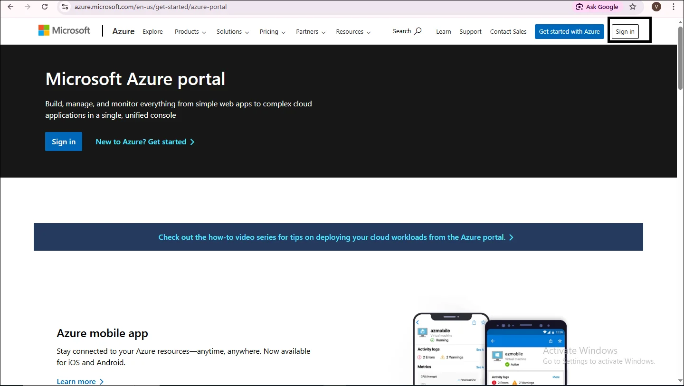This screenshot has width=684, height=386.
Task: Open the Support link
Action: tap(470, 32)
